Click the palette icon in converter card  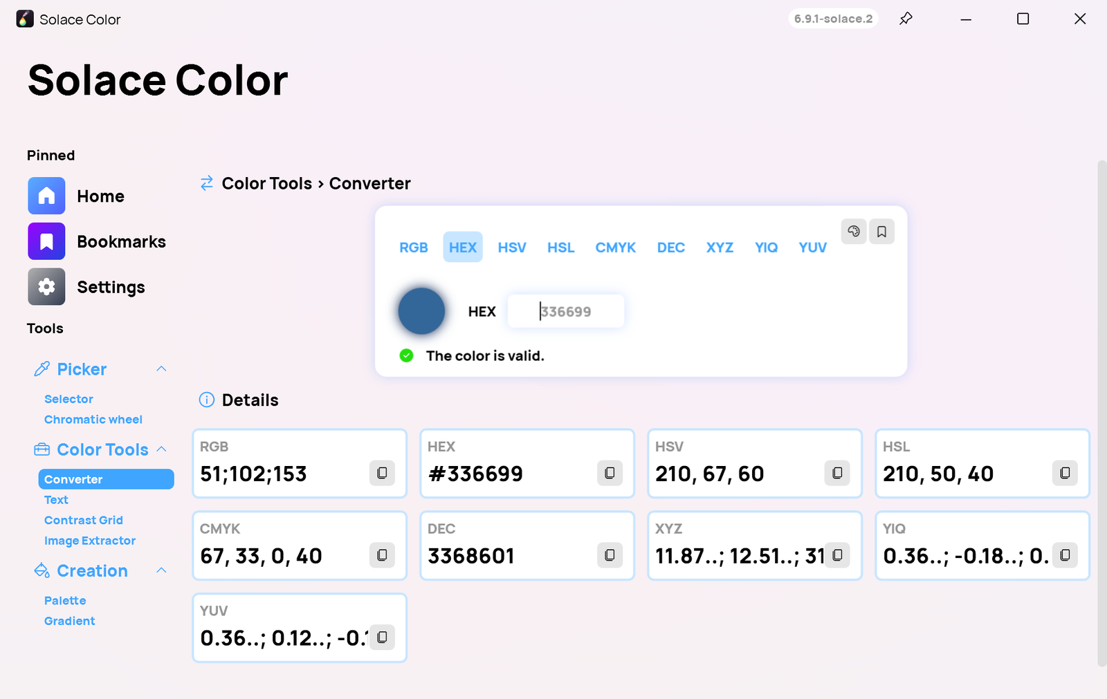[854, 232]
